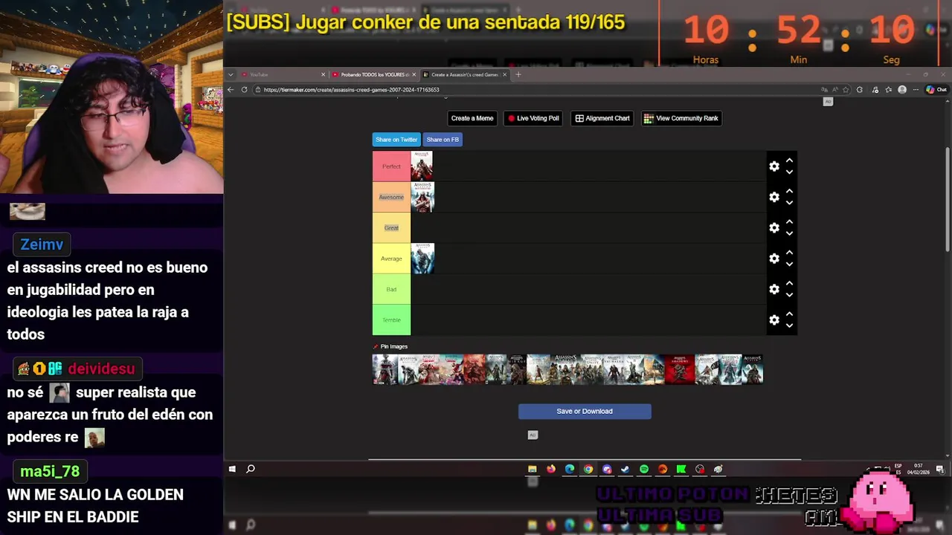Open the Alignment Chart option
The height and width of the screenshot is (535, 952).
point(602,118)
